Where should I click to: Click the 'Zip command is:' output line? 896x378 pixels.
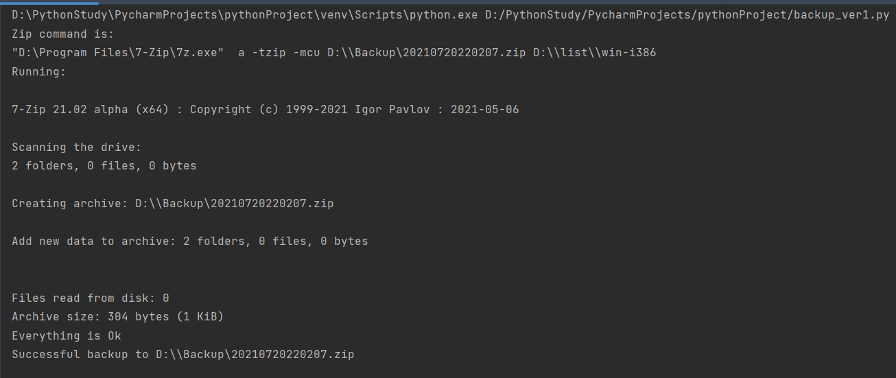click(x=67, y=34)
